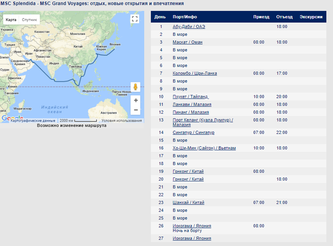
Task: Open the Пхукет / Тайланд port link
Action: pos(190,97)
